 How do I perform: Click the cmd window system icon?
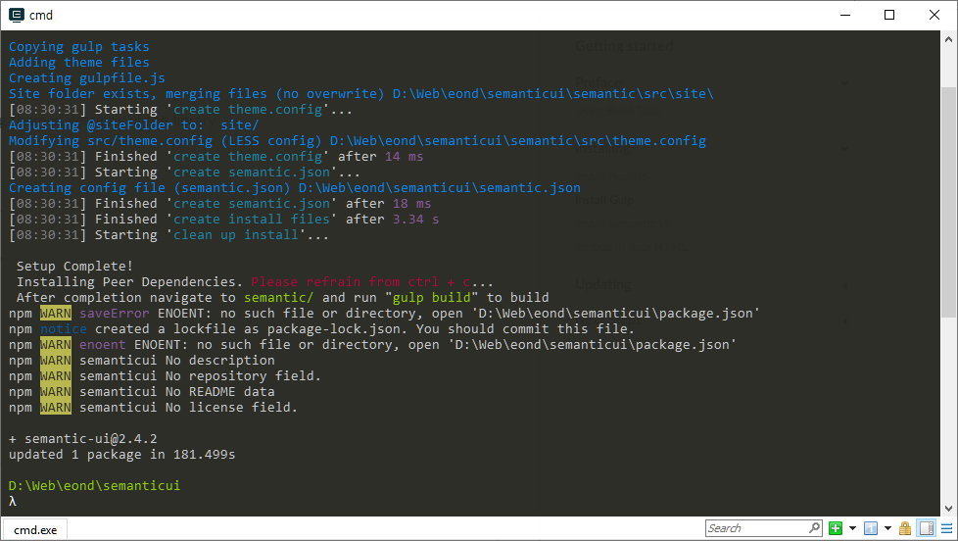pyautogui.click(x=16, y=15)
